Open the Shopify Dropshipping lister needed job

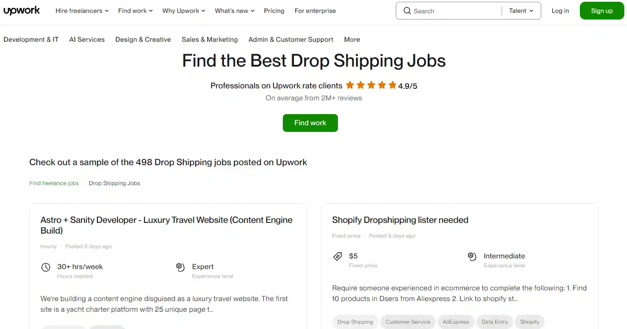pyautogui.click(x=400, y=220)
